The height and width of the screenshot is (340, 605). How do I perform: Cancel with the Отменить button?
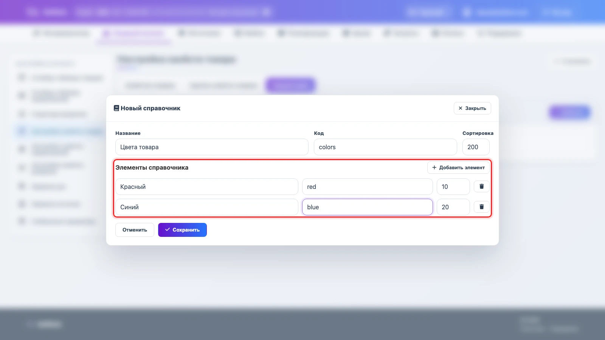click(x=135, y=230)
